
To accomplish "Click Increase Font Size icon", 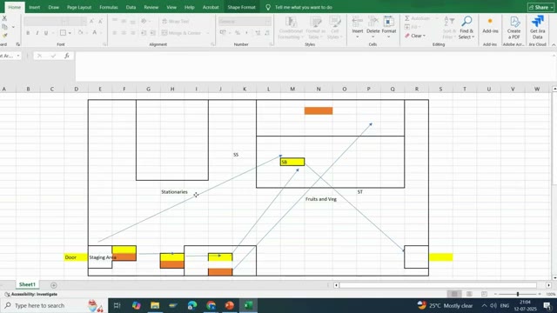I will pyautogui.click(x=91, y=21).
